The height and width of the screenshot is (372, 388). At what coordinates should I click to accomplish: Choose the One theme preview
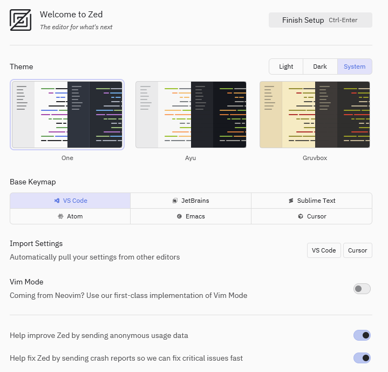(67, 115)
